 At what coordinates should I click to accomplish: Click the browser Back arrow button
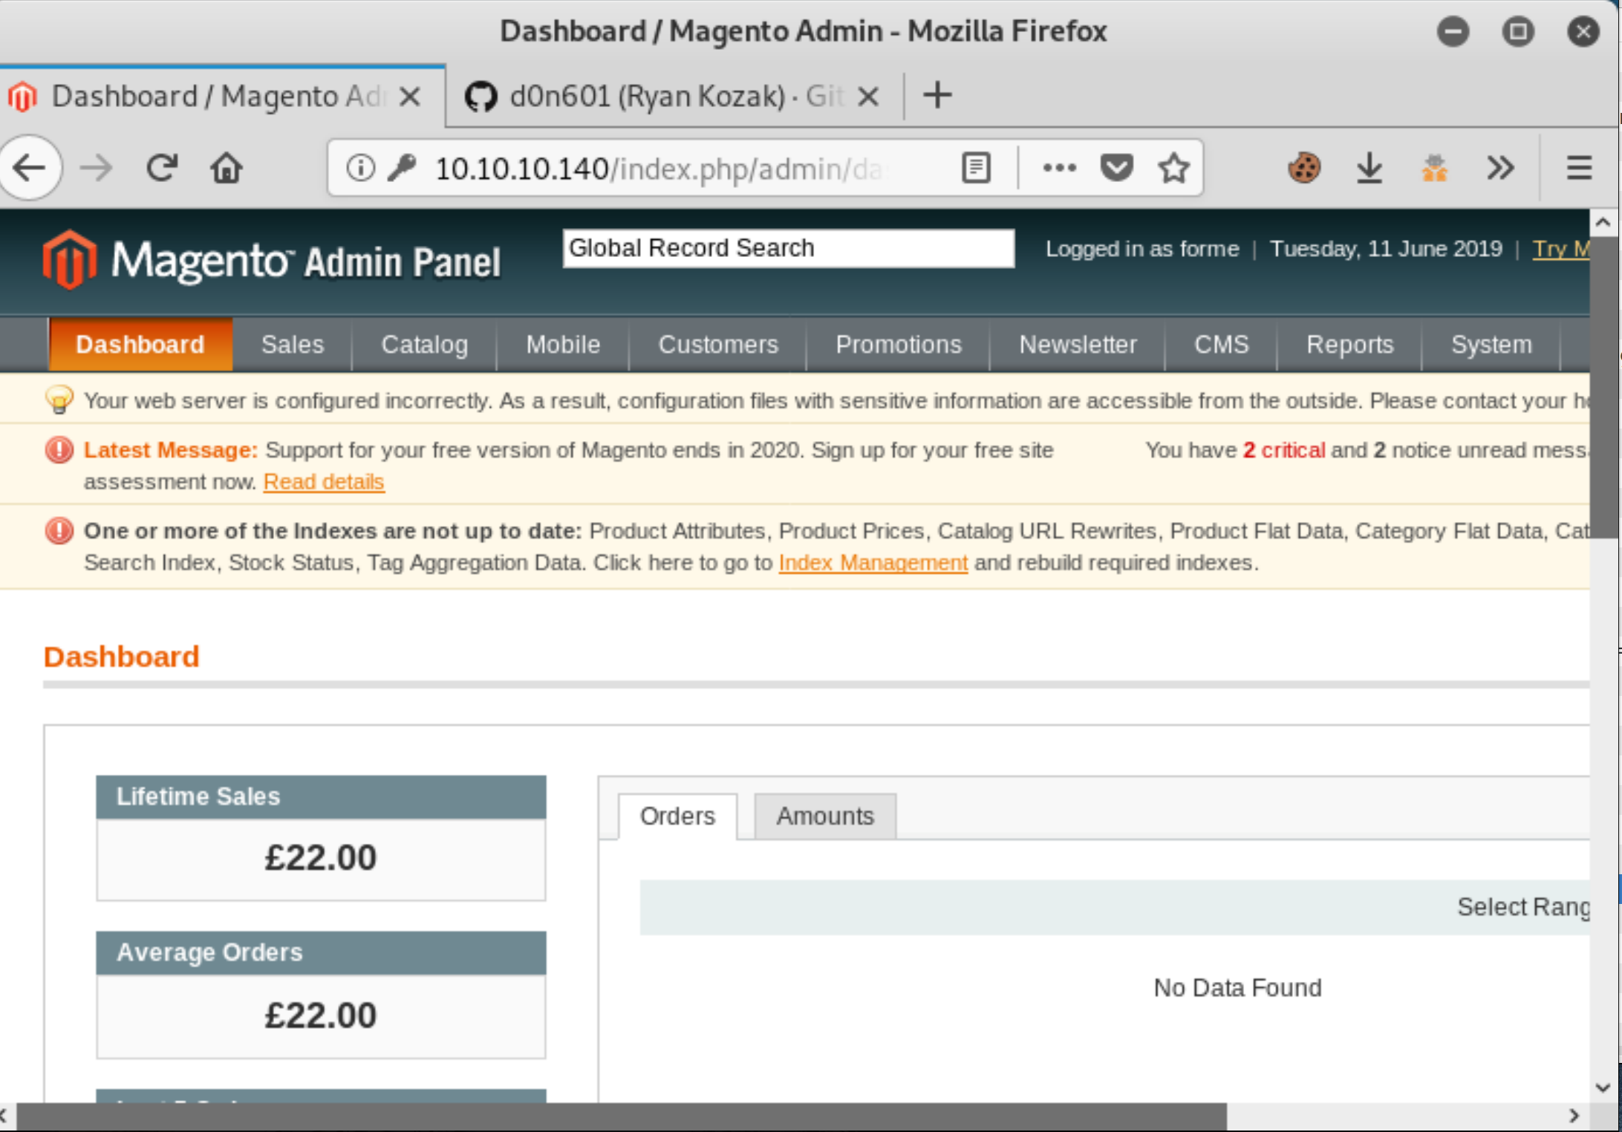(x=30, y=168)
